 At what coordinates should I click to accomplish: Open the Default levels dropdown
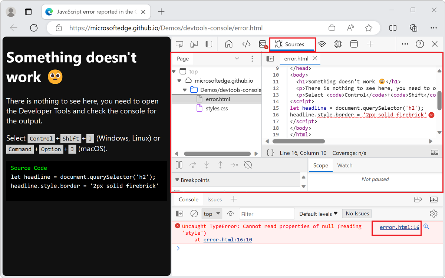[x=317, y=214]
